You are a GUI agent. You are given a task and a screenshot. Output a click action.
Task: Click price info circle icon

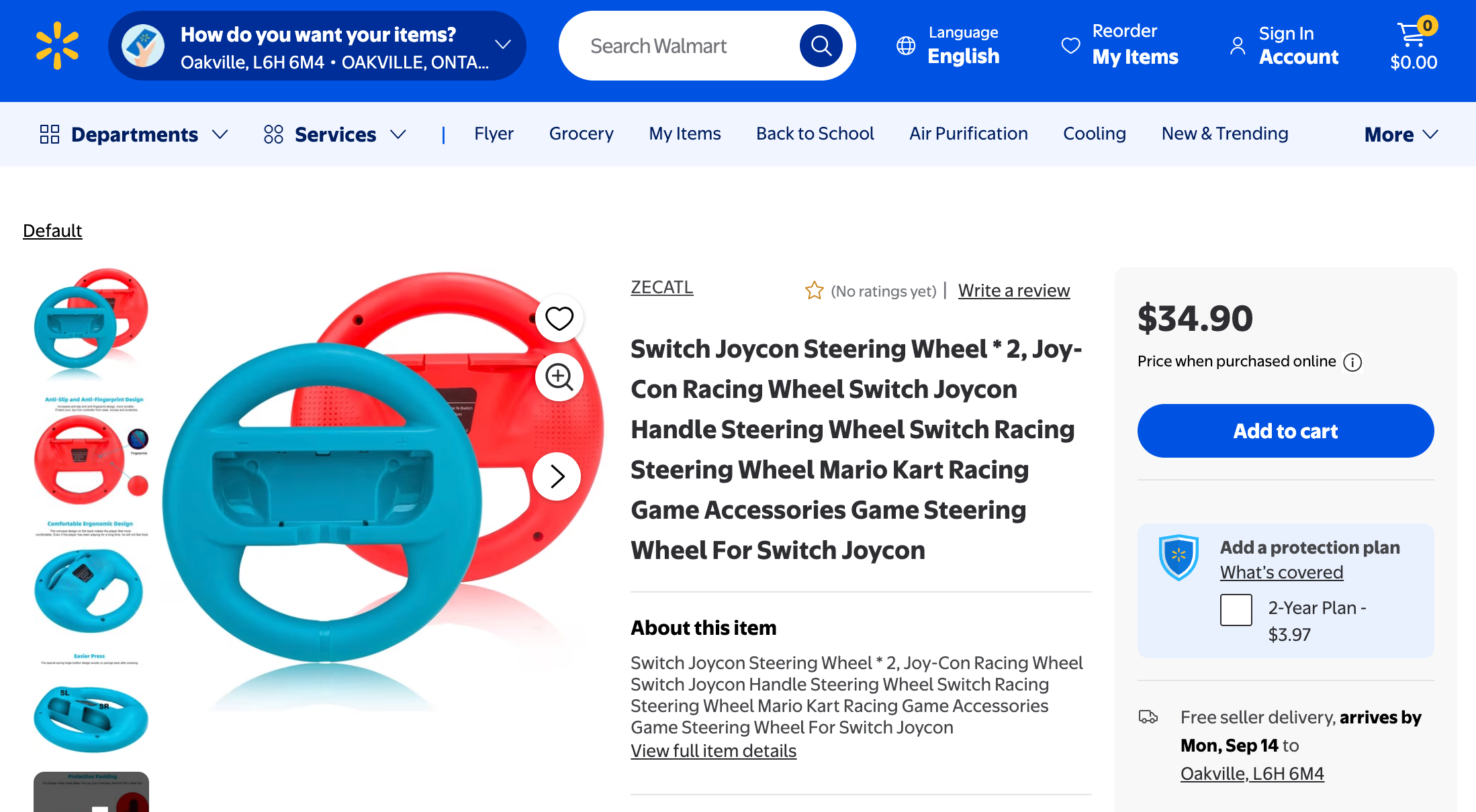[1352, 362]
